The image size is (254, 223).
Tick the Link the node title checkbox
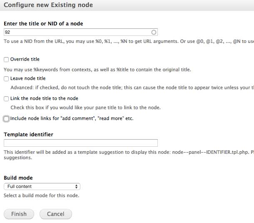point(6,99)
